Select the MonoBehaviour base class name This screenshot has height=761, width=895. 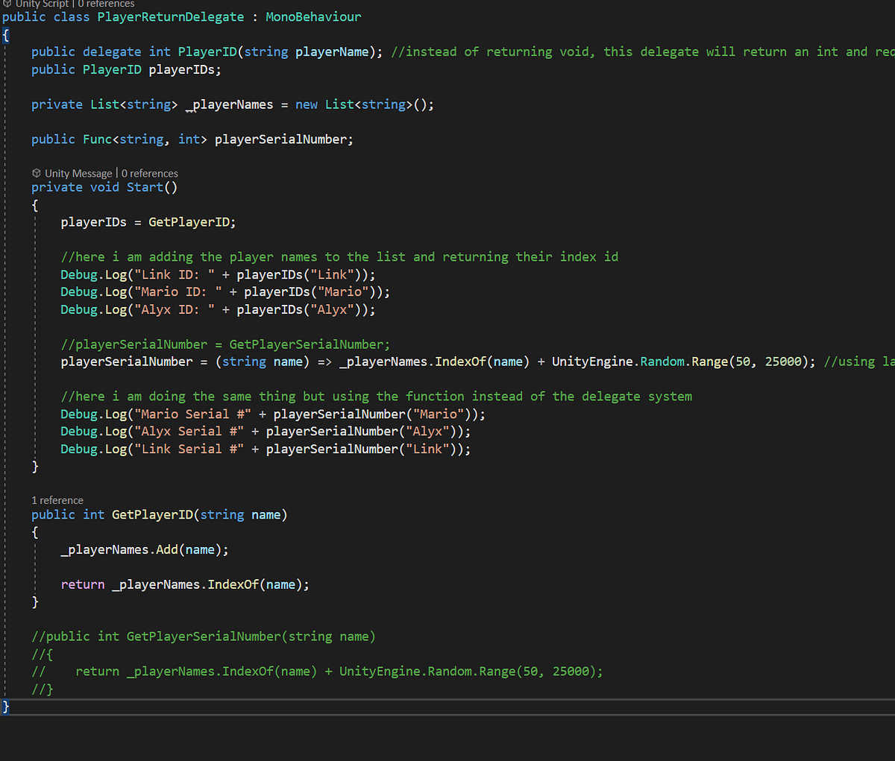coord(313,16)
